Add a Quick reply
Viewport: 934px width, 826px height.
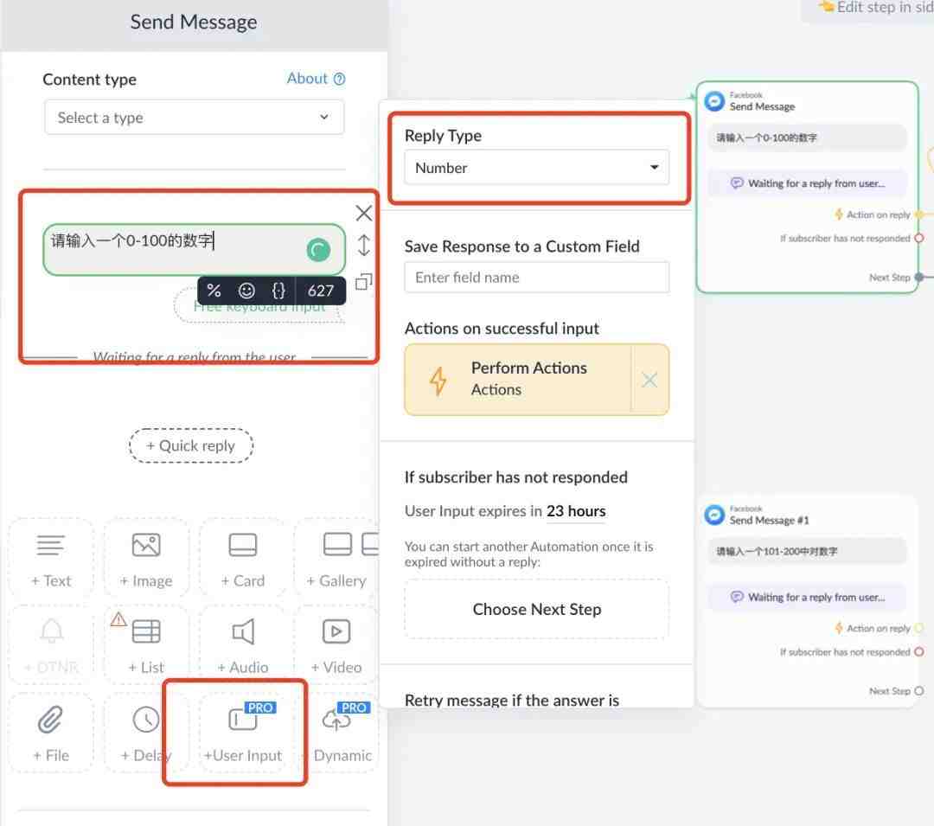tap(190, 445)
